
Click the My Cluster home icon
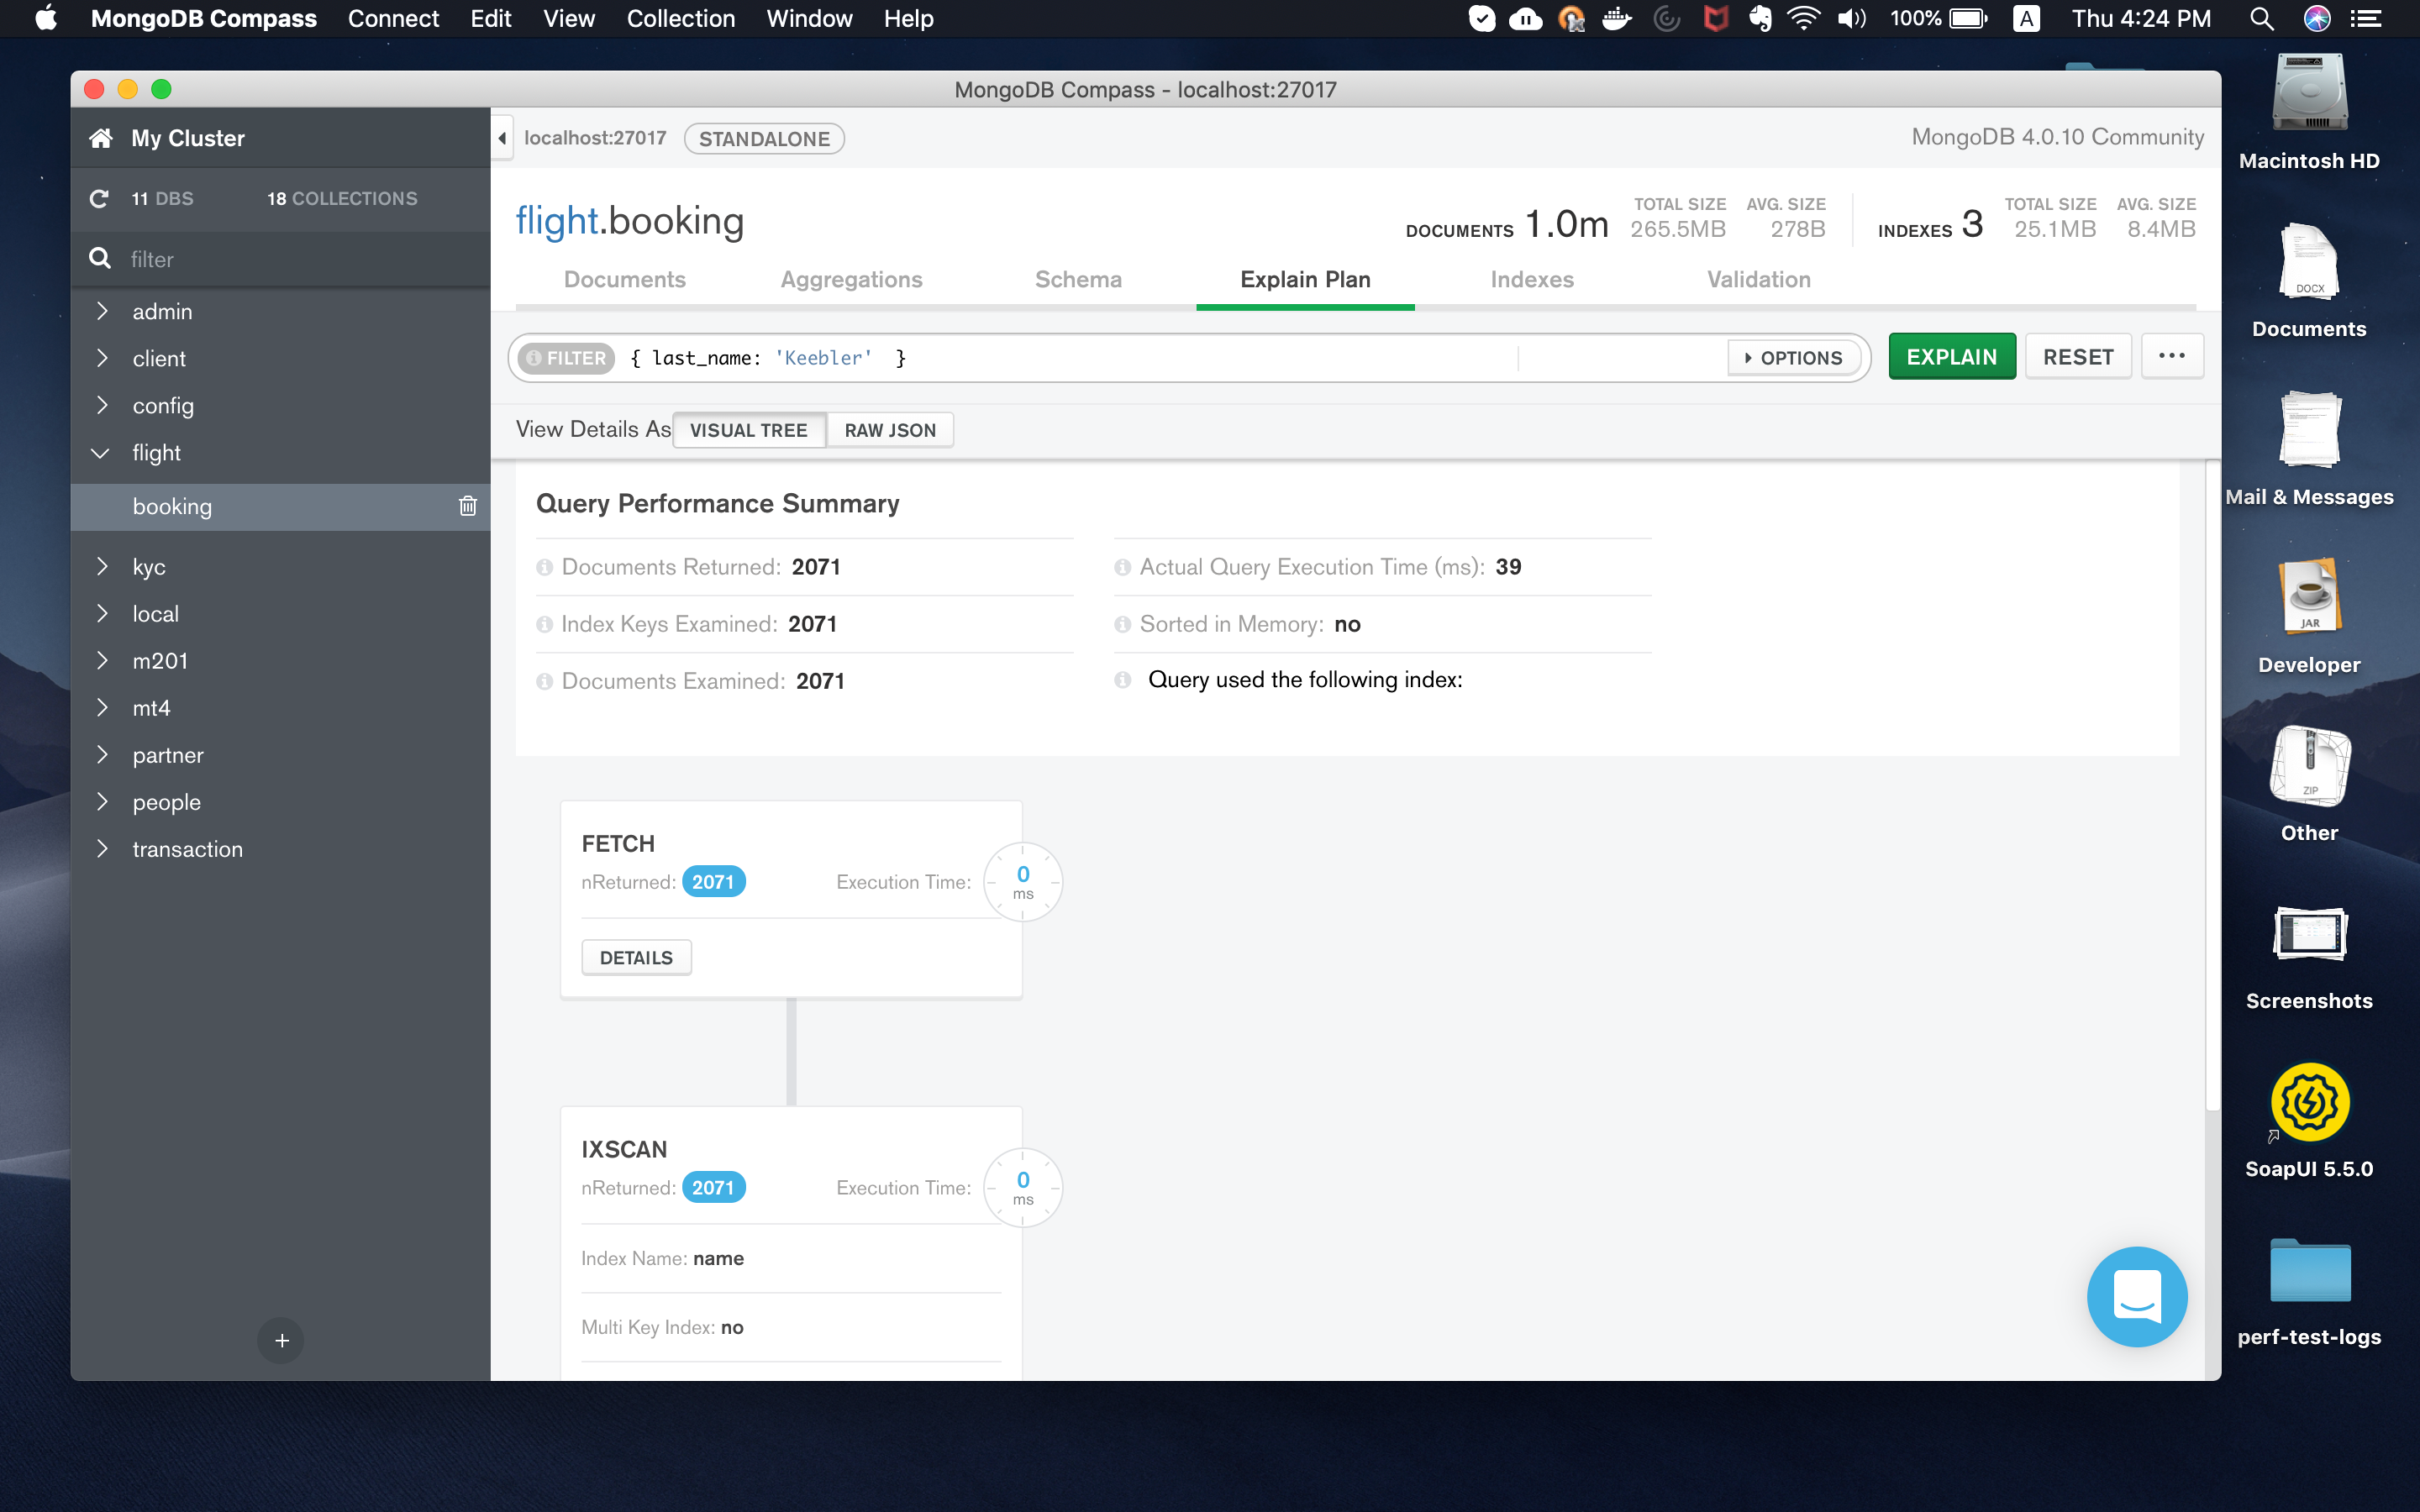pos(100,137)
